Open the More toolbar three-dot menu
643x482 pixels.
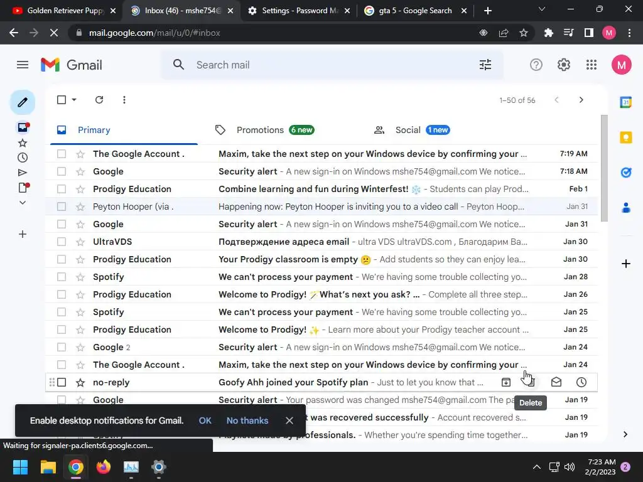tap(124, 100)
